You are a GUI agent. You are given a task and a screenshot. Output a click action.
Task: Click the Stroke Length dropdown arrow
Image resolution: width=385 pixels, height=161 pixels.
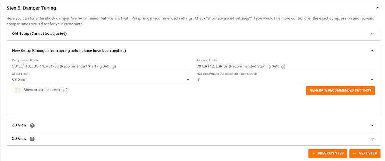pos(188,80)
